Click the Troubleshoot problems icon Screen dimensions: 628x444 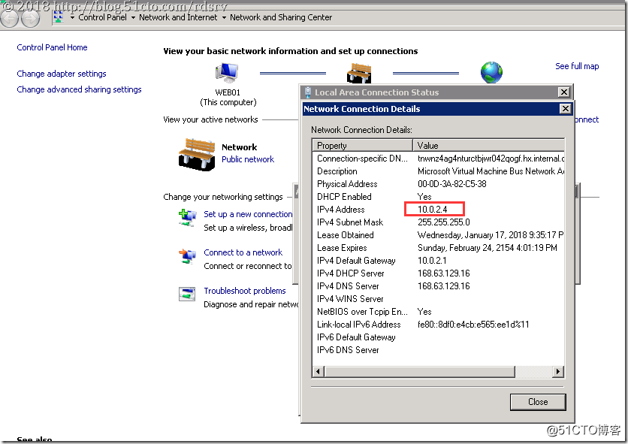[187, 294]
